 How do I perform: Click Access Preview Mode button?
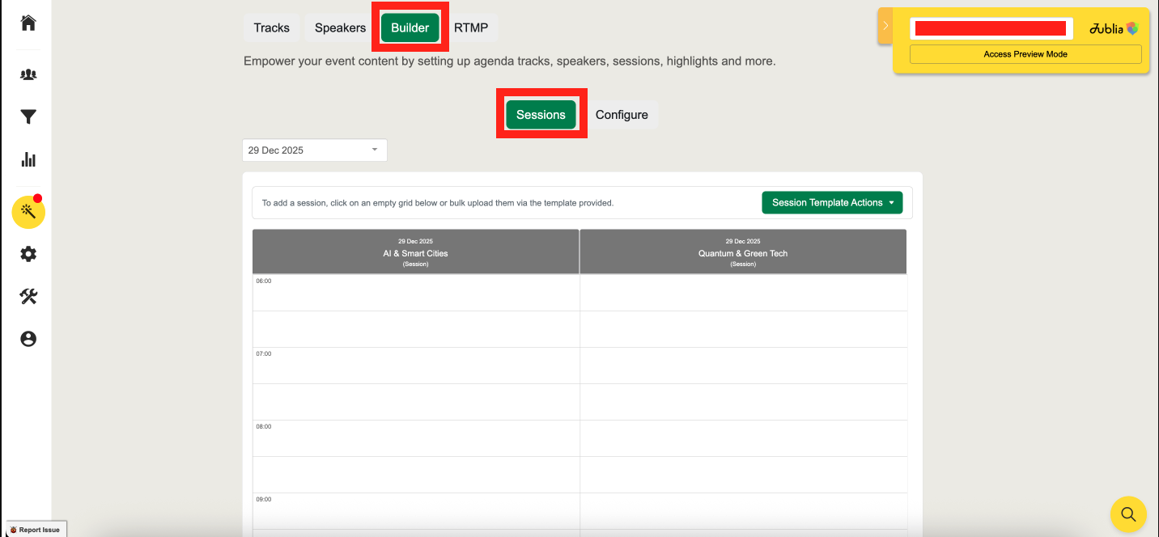[x=1025, y=54]
